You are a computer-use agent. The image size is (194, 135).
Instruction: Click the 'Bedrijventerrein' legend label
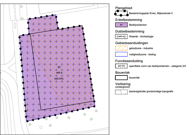tap(138, 25)
